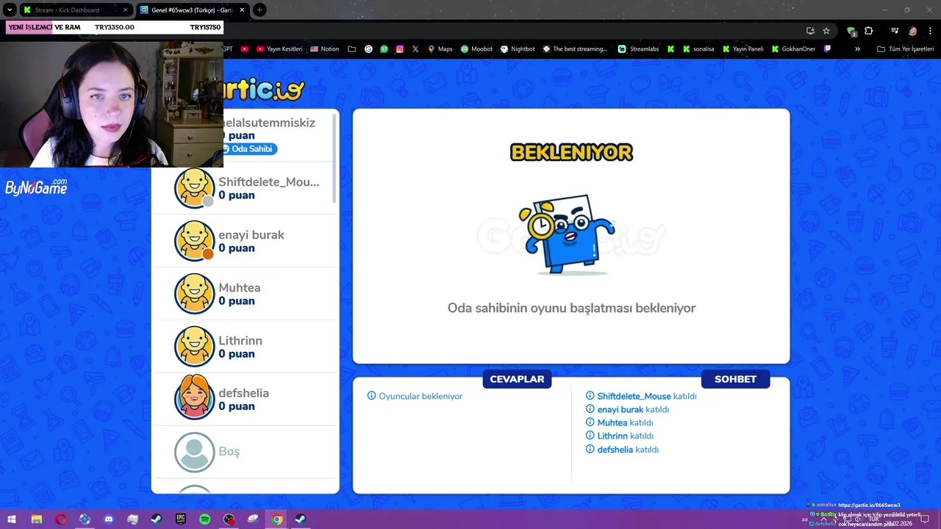This screenshot has height=529, width=941.
Task: Open the tab search dropdown arrow
Action: [x=10, y=10]
